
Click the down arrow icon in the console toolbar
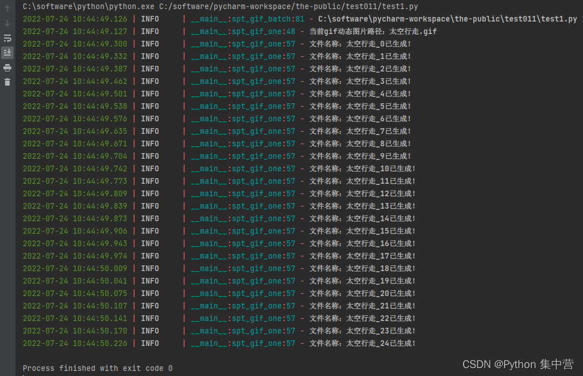point(7,23)
